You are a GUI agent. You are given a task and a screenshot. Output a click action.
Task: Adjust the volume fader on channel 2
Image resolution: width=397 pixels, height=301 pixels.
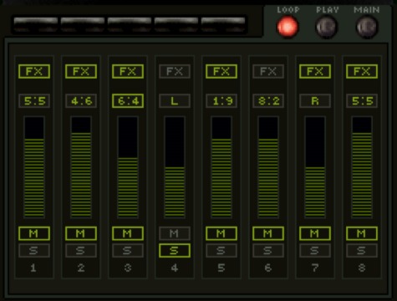click(x=81, y=167)
